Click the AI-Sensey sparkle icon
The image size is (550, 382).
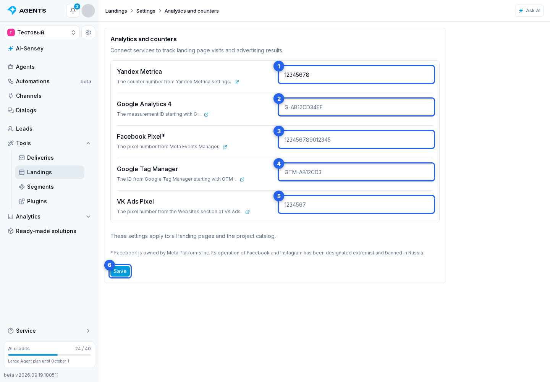click(11, 49)
